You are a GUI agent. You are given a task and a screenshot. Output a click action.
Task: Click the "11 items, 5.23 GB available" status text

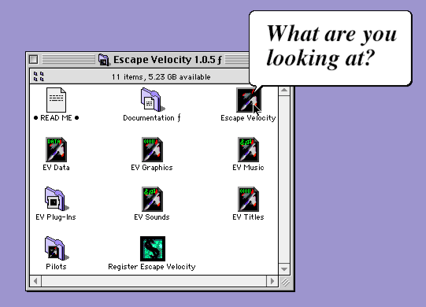point(161,77)
